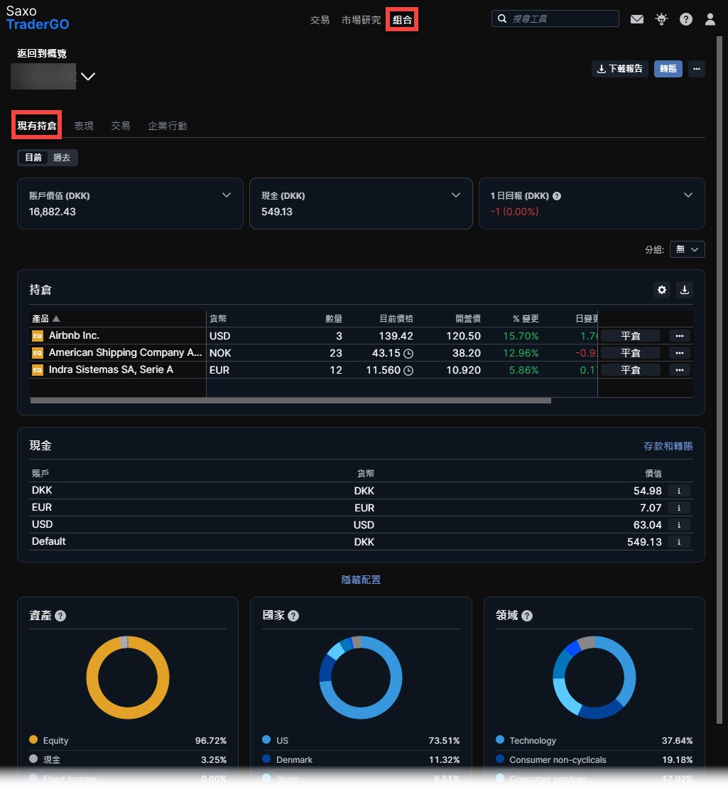Expand the account selector chevron

[x=88, y=76]
